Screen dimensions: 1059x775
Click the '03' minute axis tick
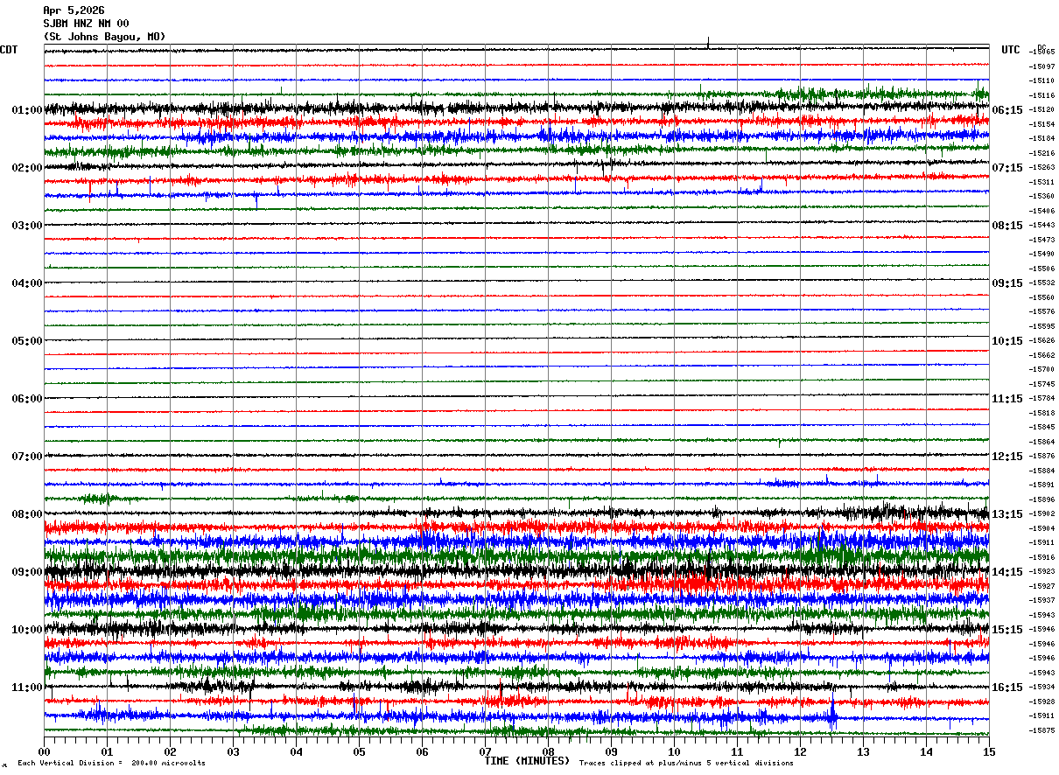(x=234, y=751)
